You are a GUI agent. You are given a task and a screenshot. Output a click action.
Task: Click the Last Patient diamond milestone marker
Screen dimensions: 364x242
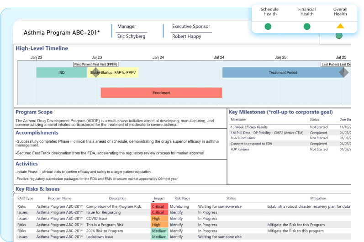[x=343, y=72]
